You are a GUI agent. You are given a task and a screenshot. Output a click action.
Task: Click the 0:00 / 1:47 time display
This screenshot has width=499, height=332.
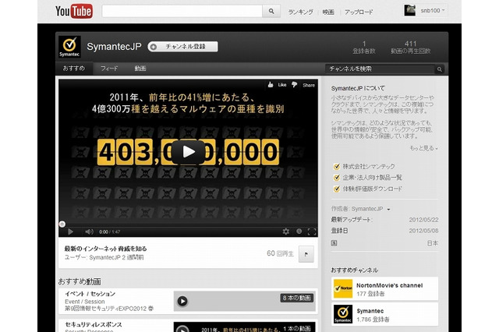click(109, 231)
